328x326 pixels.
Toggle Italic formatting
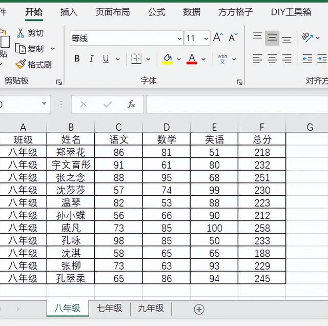click(91, 58)
